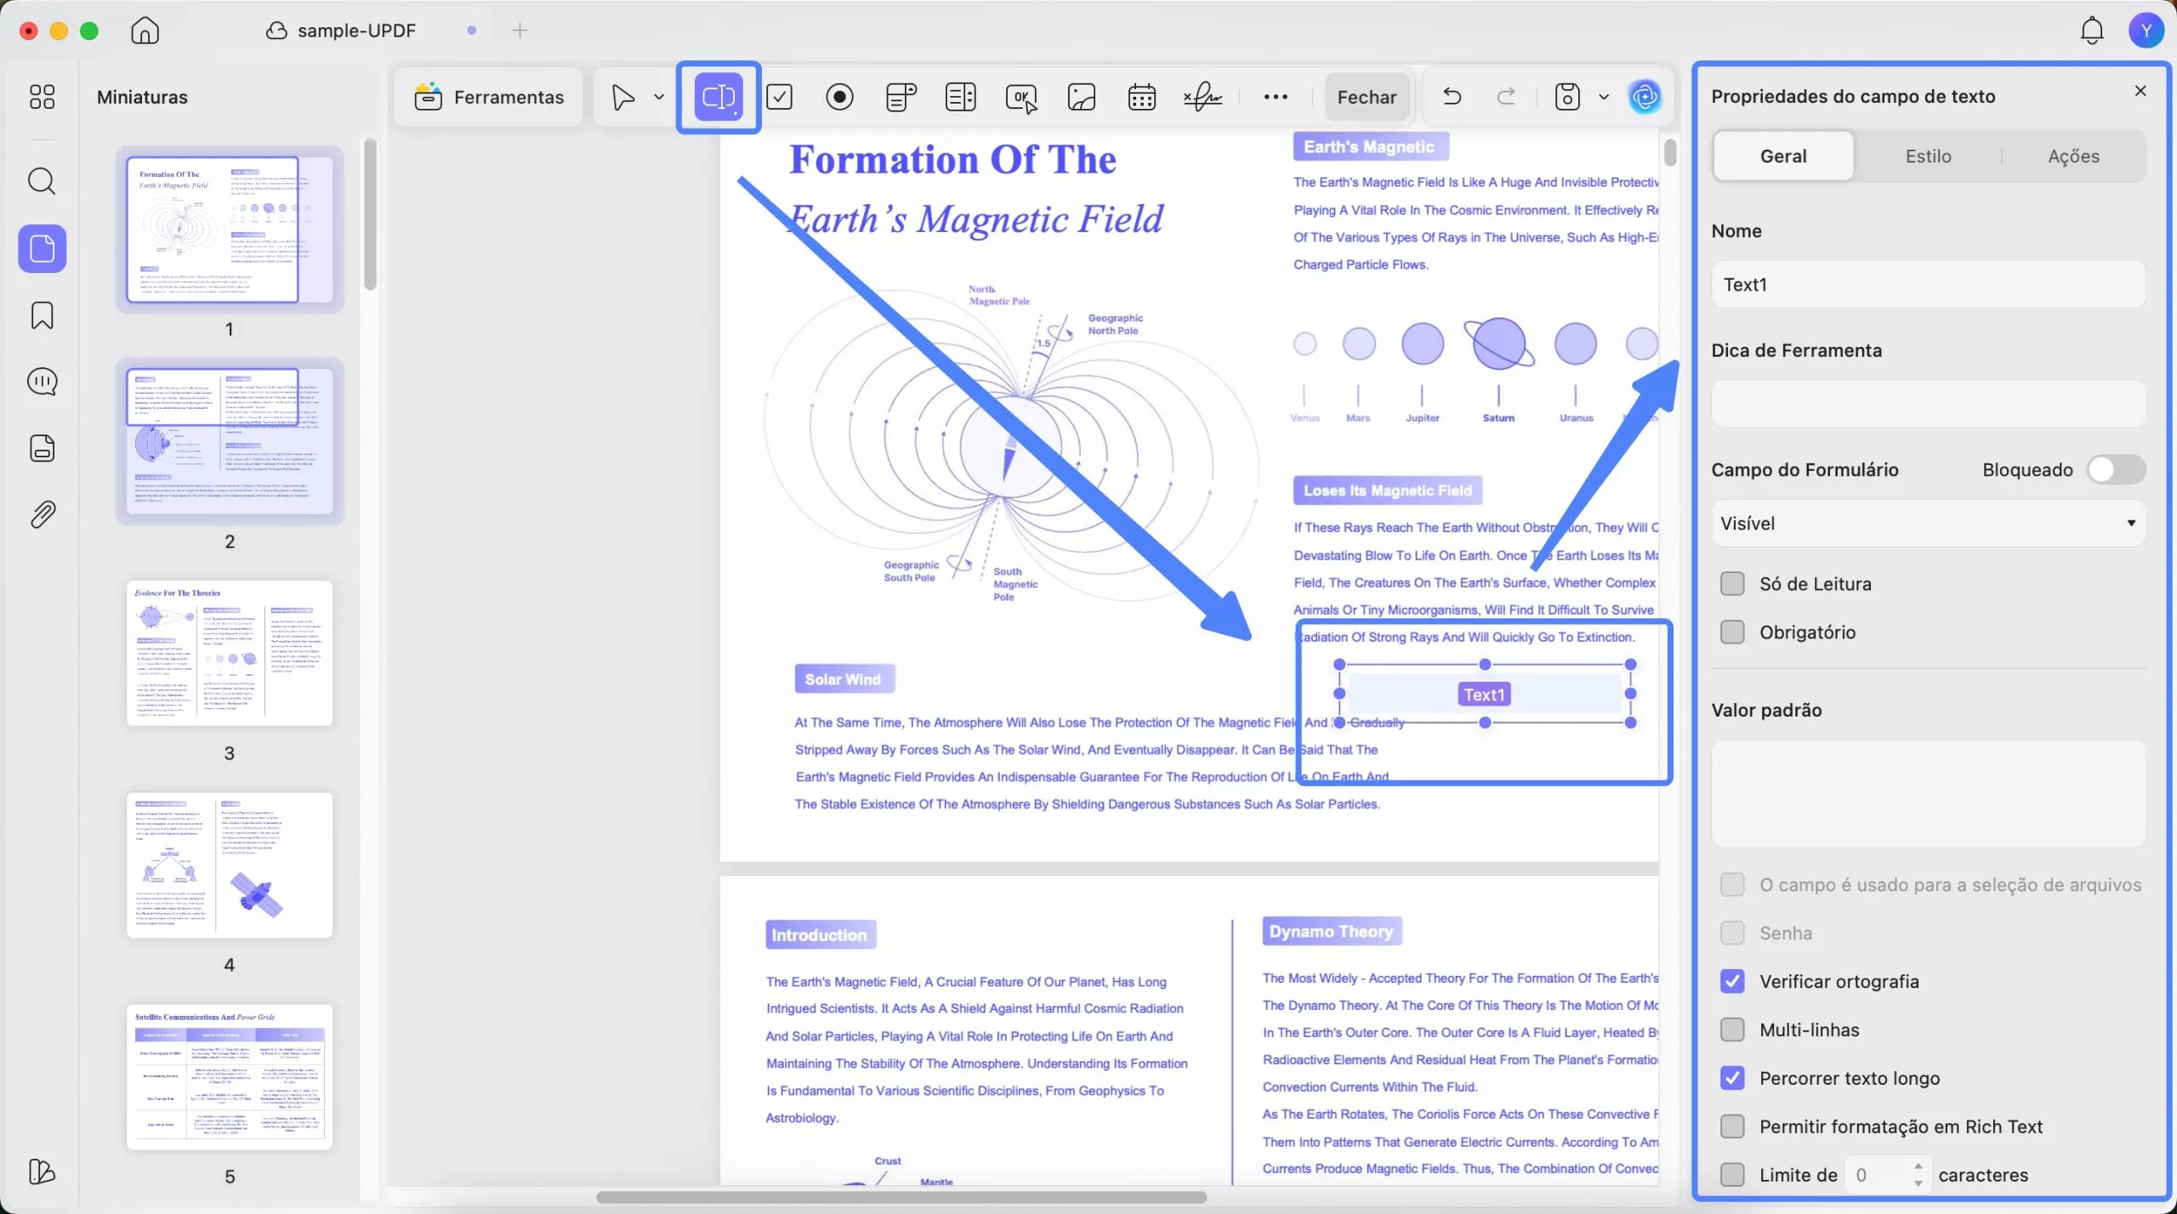Click the Nome input field
The width and height of the screenshot is (2177, 1214).
1928,284
